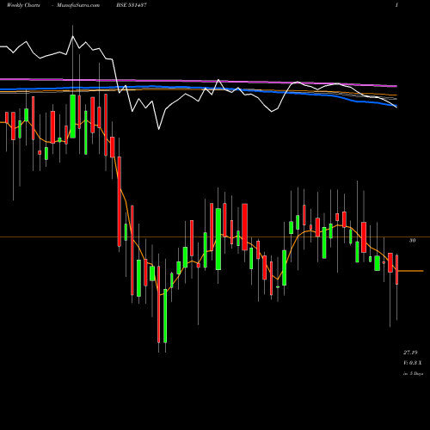The width and height of the screenshot is (430, 430).
Task: Click the 'in 5 Days' label
Action: (413, 373)
